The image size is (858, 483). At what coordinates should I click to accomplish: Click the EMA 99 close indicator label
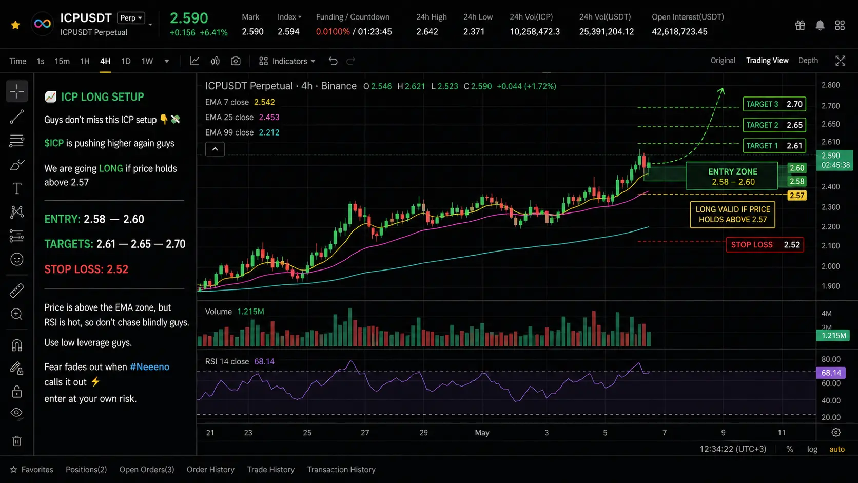[229, 132]
